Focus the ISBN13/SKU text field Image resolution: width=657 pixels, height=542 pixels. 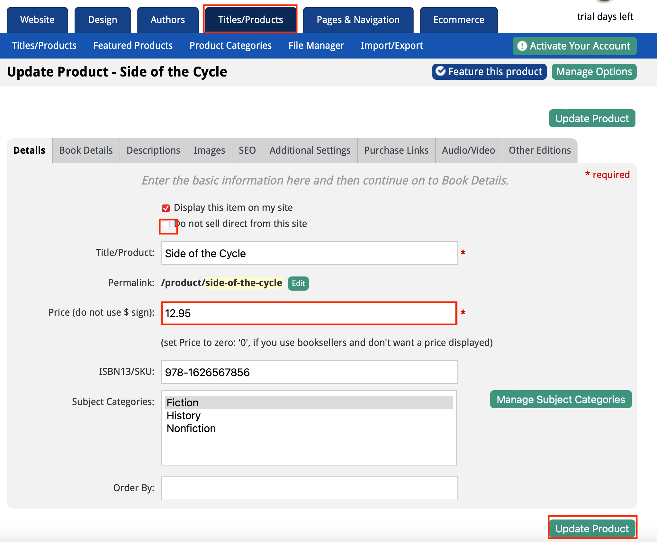[309, 372]
